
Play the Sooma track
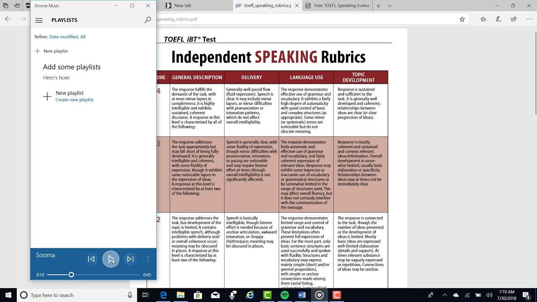click(111, 259)
